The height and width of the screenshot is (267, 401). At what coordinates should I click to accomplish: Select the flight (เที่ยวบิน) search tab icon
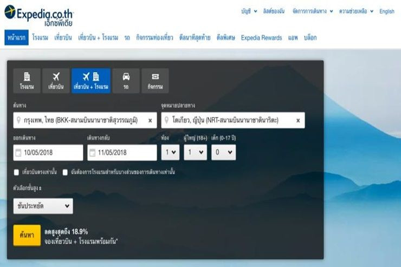click(56, 77)
